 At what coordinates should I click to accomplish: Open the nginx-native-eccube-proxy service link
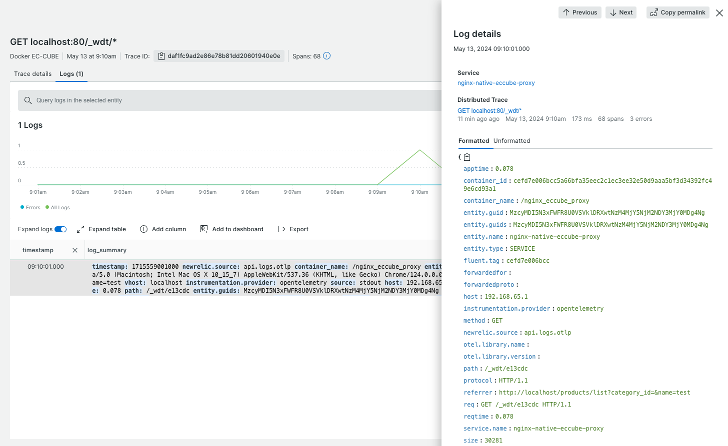coord(496,83)
